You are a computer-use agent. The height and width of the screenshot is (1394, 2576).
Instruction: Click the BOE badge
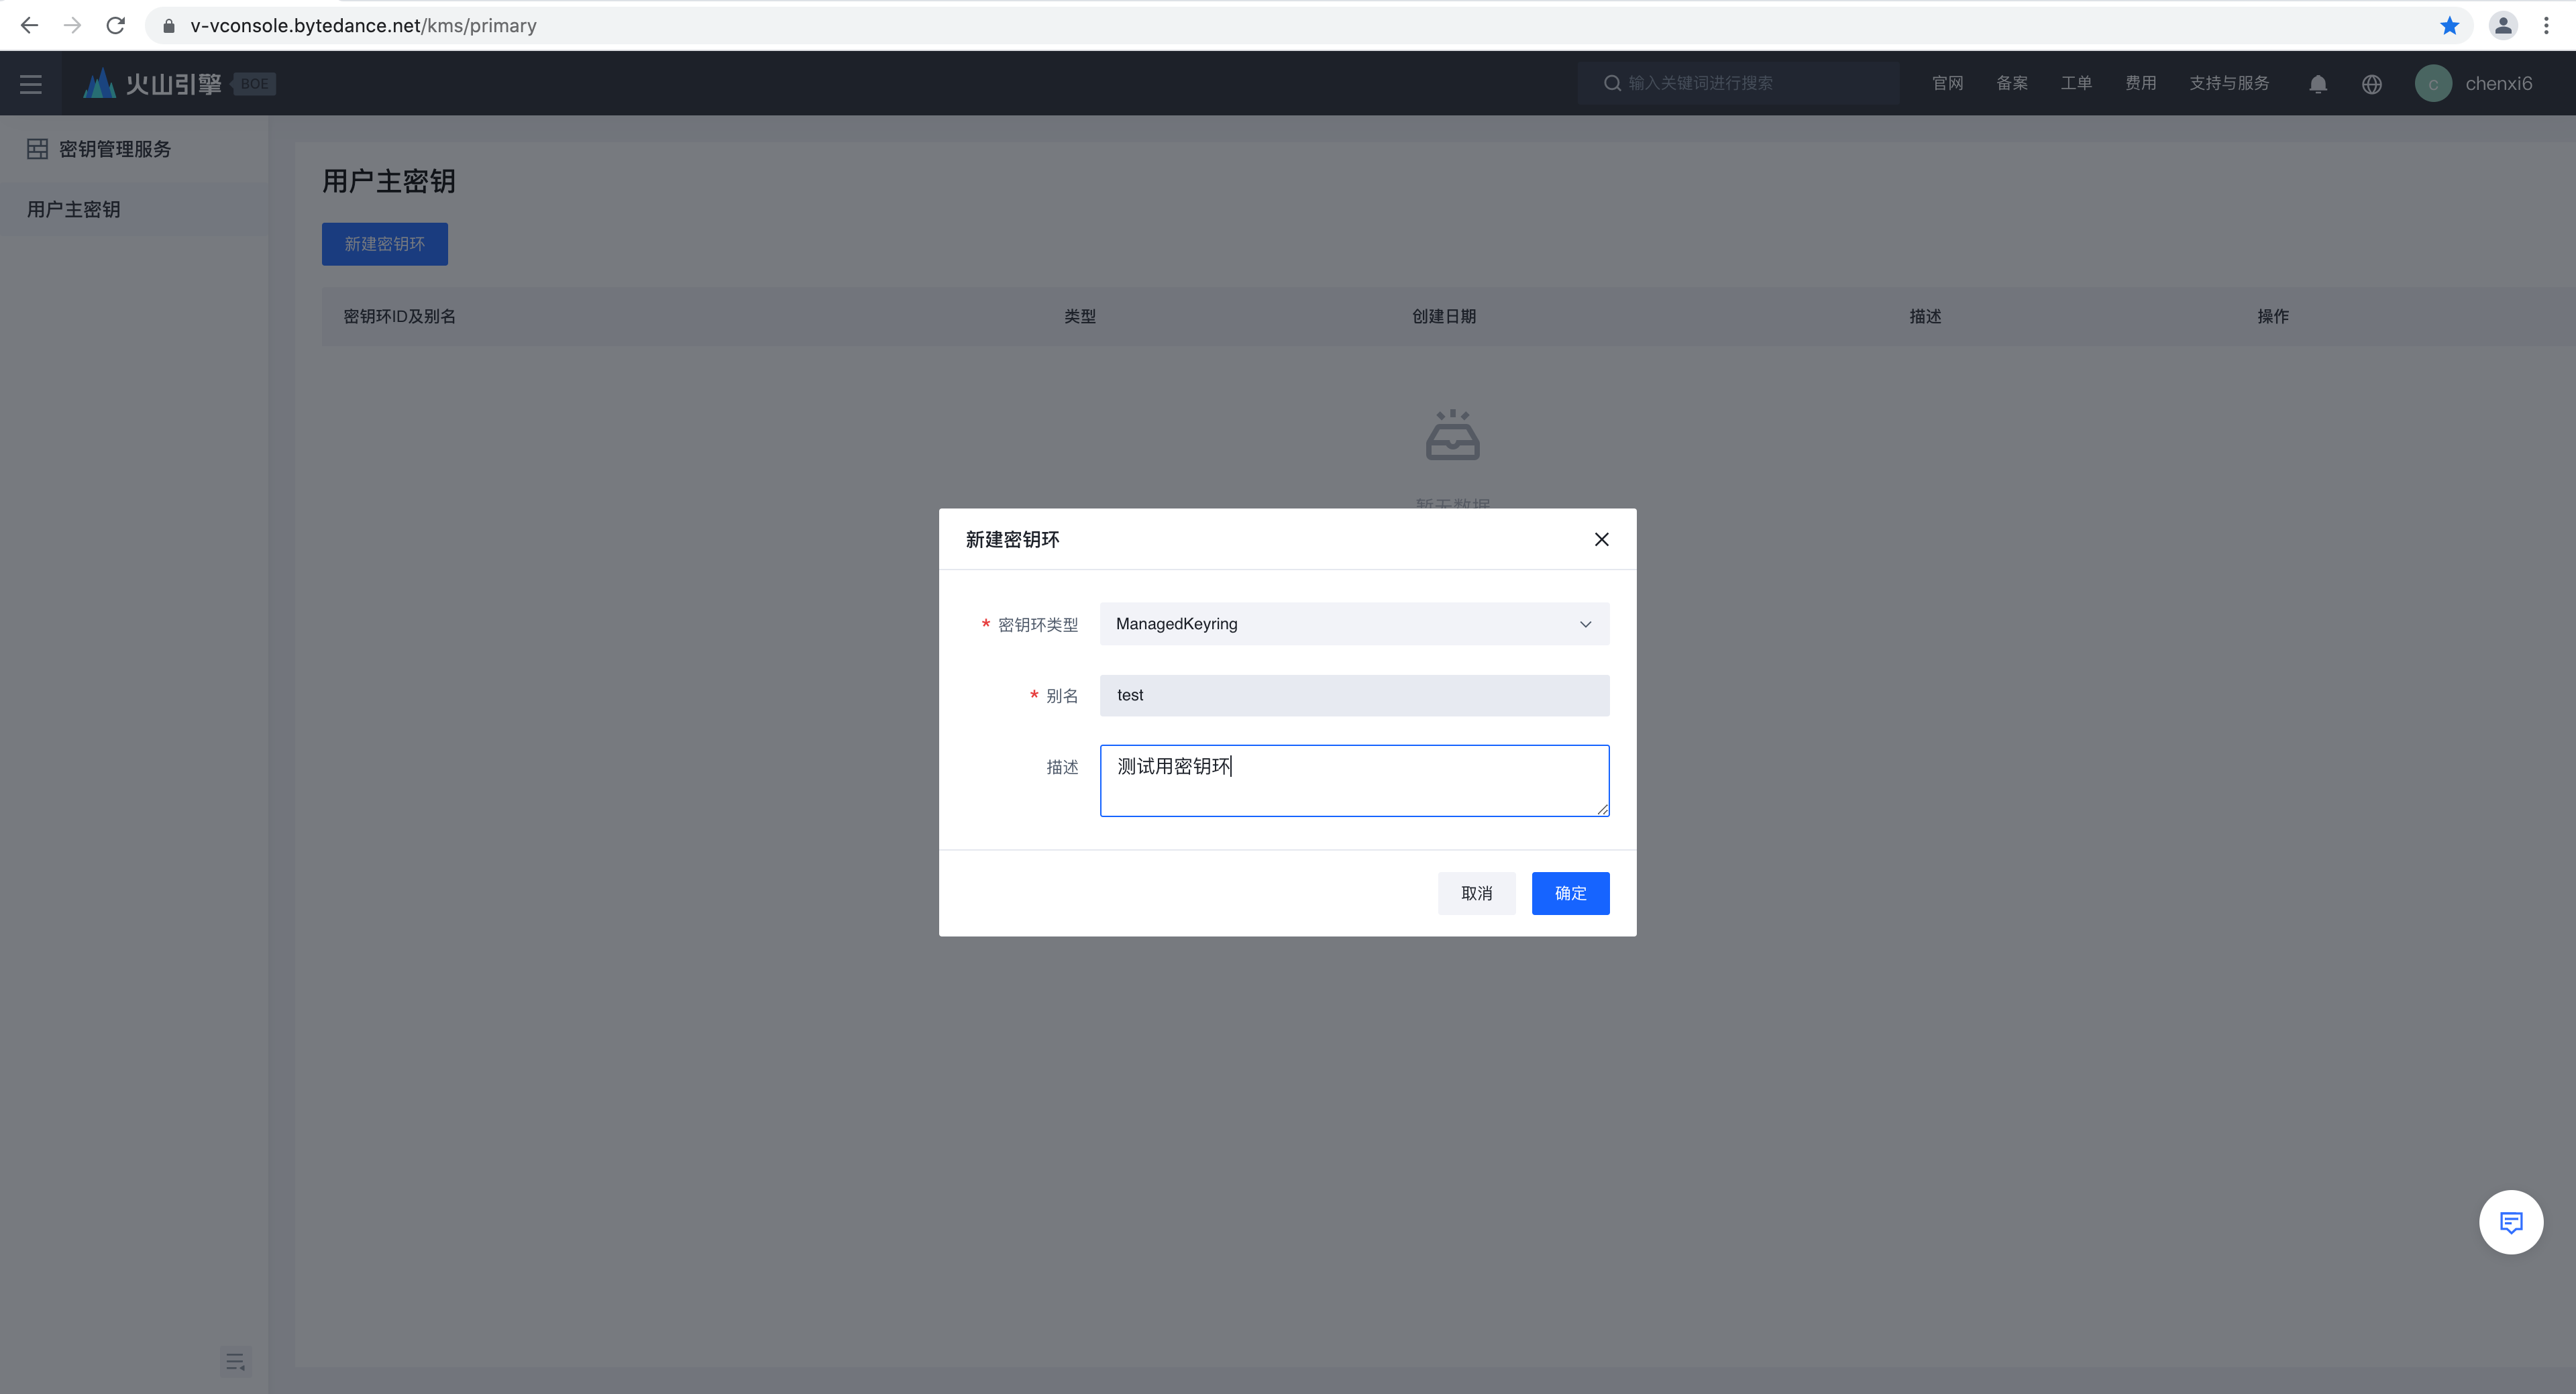[x=254, y=84]
